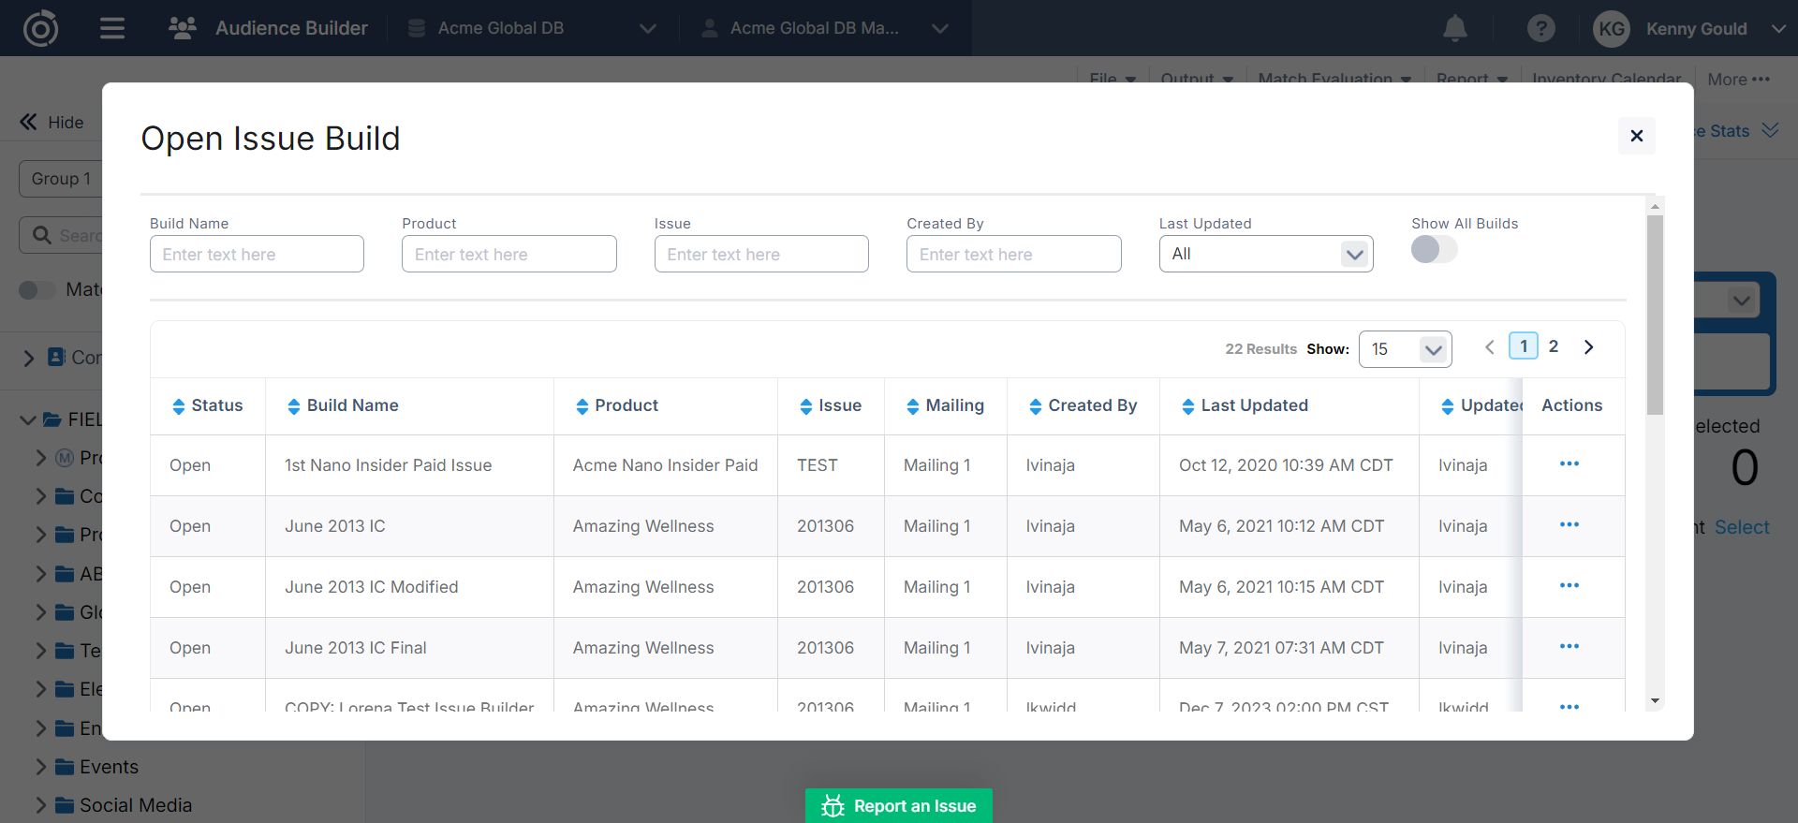Go to page 2 of results

click(x=1554, y=346)
